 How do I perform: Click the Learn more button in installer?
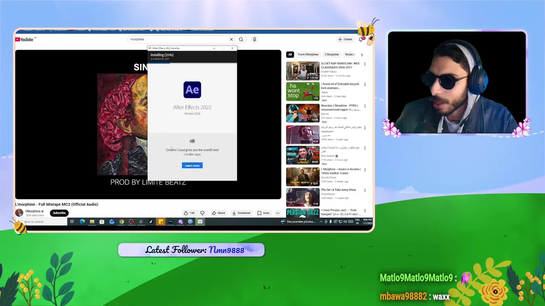(x=192, y=165)
